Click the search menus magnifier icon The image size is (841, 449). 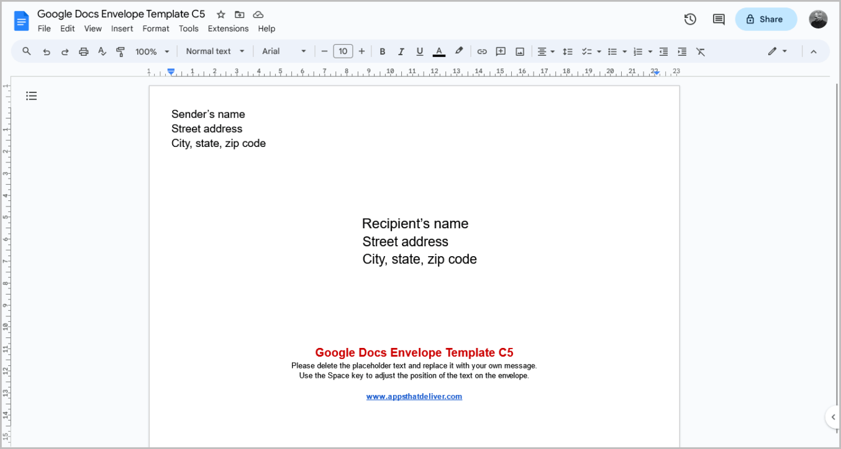pyautogui.click(x=27, y=51)
